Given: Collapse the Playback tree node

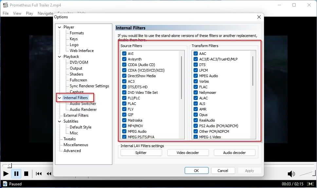Looking at the screenshot, I should pos(60,57).
